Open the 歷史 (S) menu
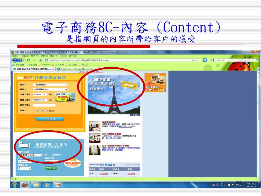Screen dimensions: 261x196 point(44,56)
